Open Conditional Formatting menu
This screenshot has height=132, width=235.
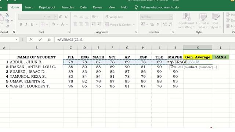click(186, 21)
